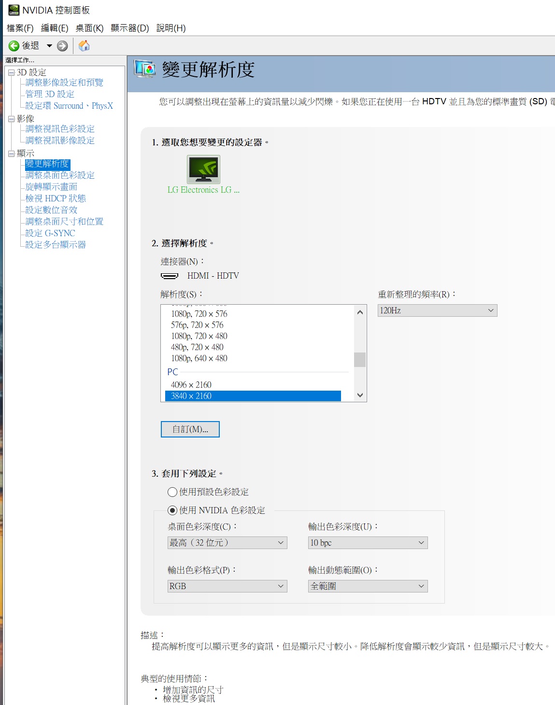Viewport: 555px width, 705px height.
Task: Click the 自訂(M)... button
Action: pos(190,429)
